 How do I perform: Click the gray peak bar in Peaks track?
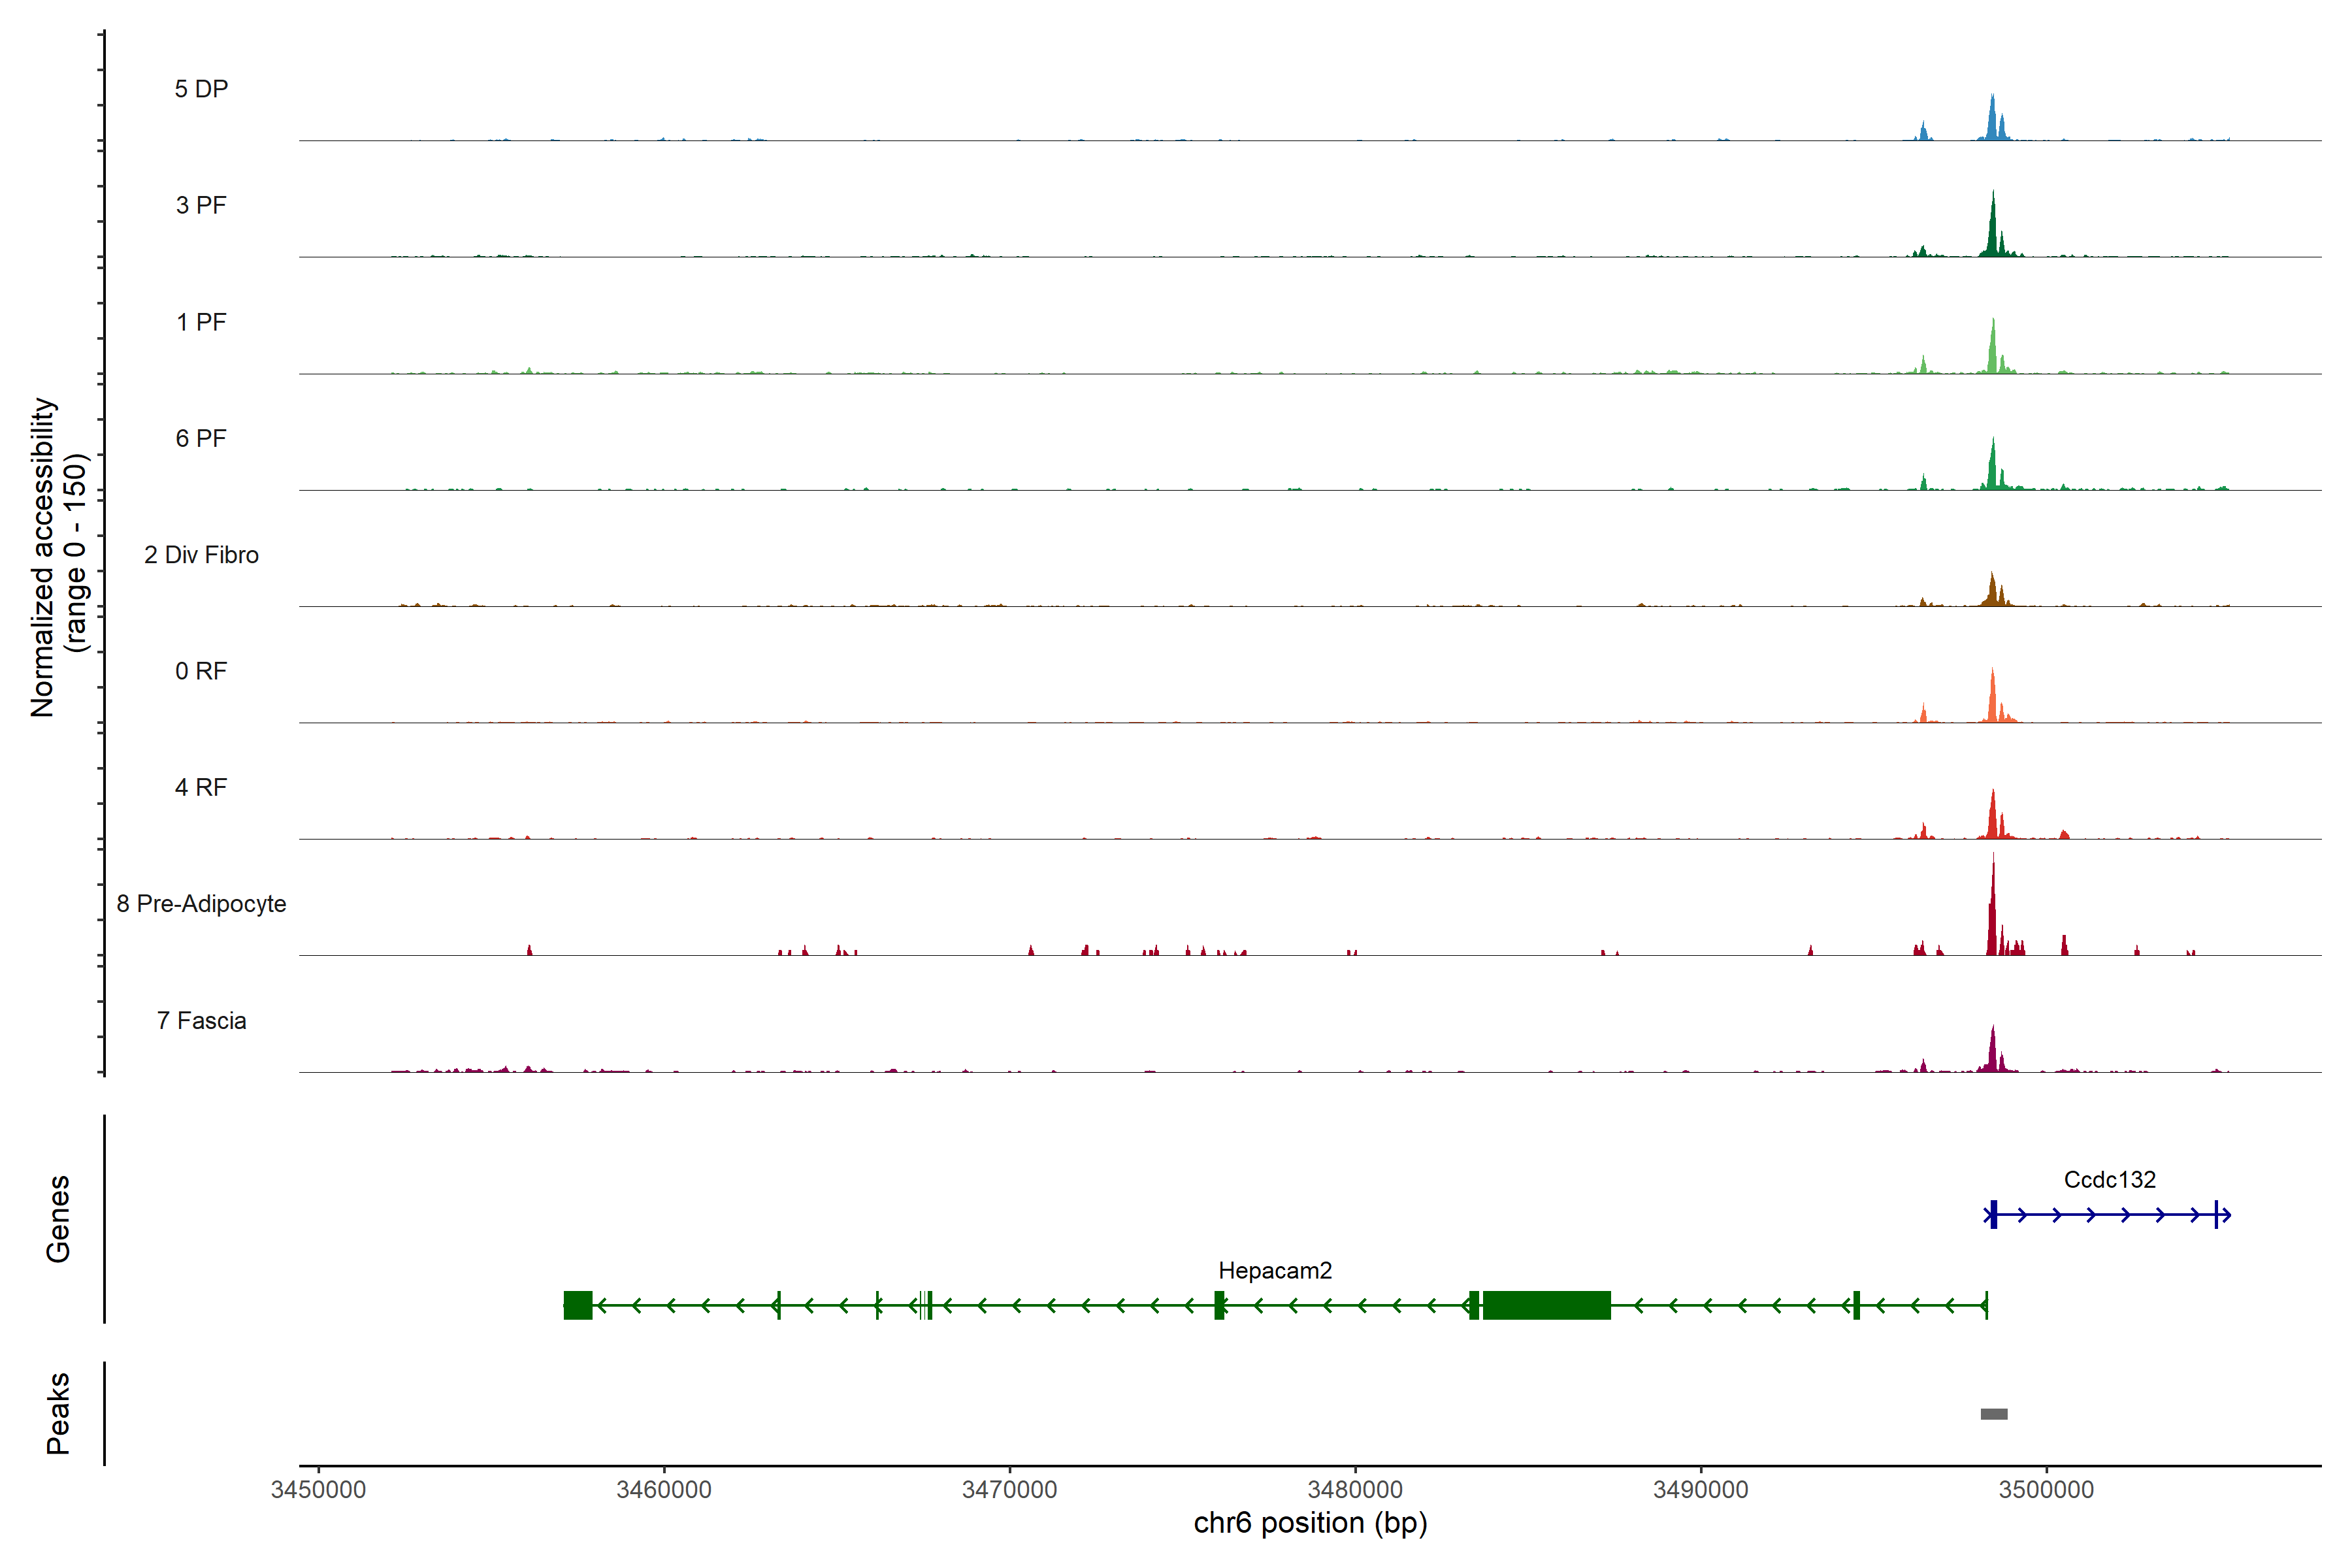click(x=1993, y=1413)
